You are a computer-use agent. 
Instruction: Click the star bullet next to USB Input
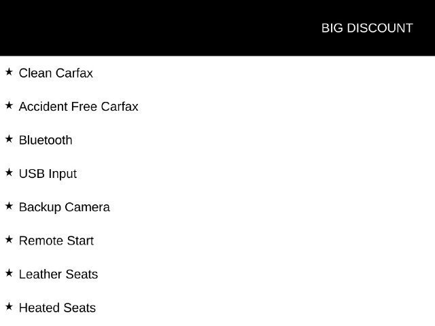[9, 173]
